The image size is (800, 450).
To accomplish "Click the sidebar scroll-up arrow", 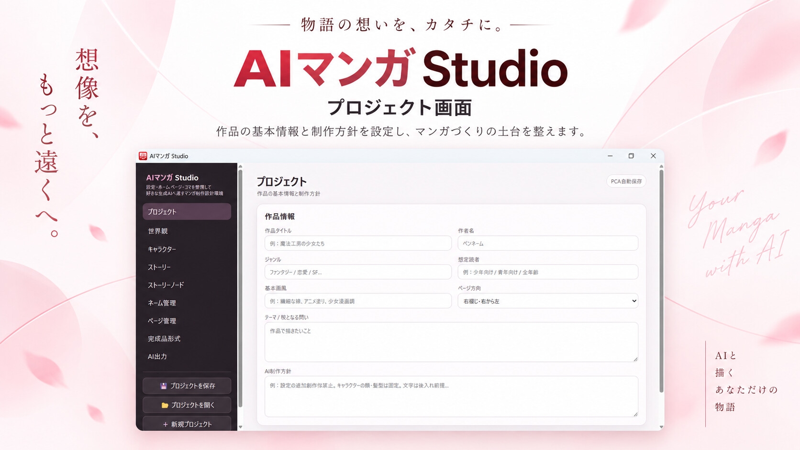I will (x=240, y=166).
